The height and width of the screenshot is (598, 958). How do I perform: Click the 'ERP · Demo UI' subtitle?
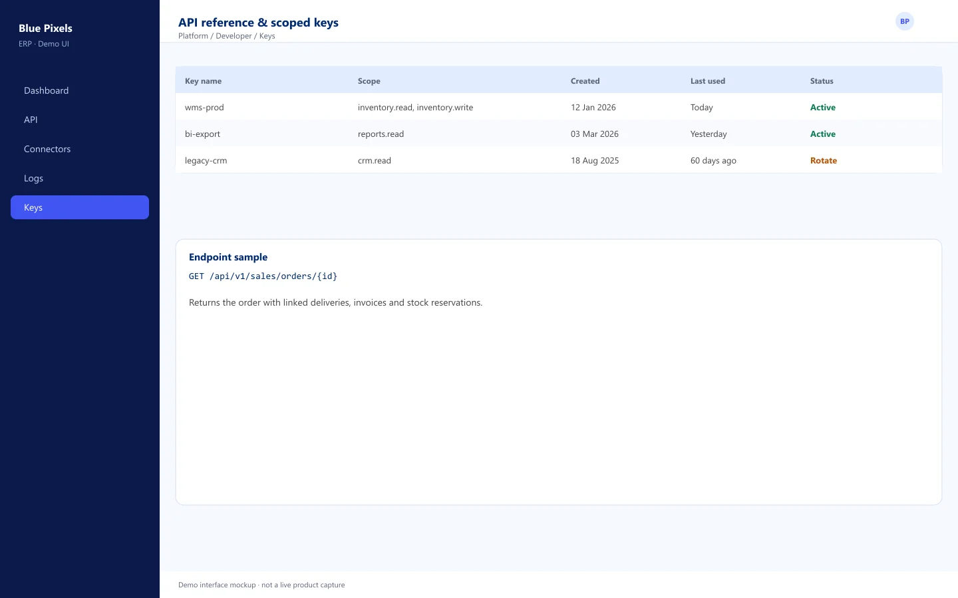tap(44, 44)
